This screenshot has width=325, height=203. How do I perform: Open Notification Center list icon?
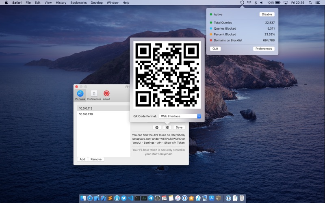[318, 3]
